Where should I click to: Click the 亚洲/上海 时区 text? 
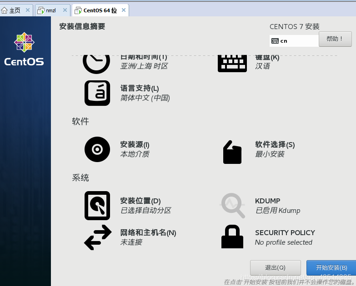(x=144, y=66)
